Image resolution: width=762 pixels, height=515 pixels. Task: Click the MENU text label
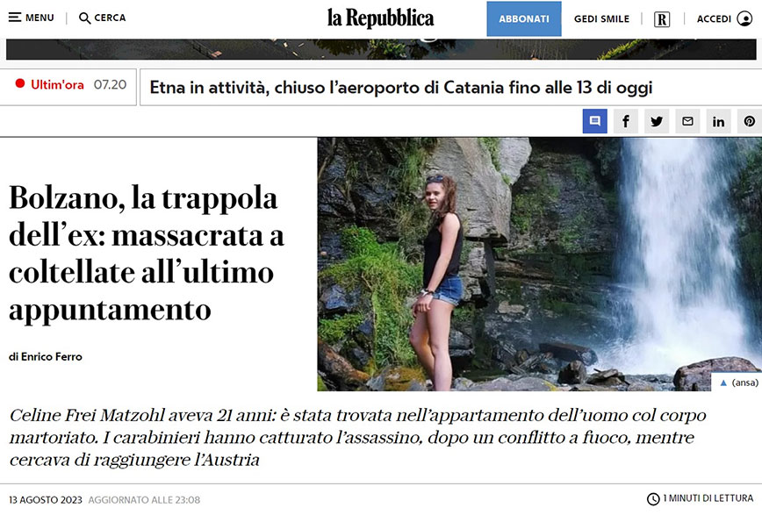click(40, 18)
